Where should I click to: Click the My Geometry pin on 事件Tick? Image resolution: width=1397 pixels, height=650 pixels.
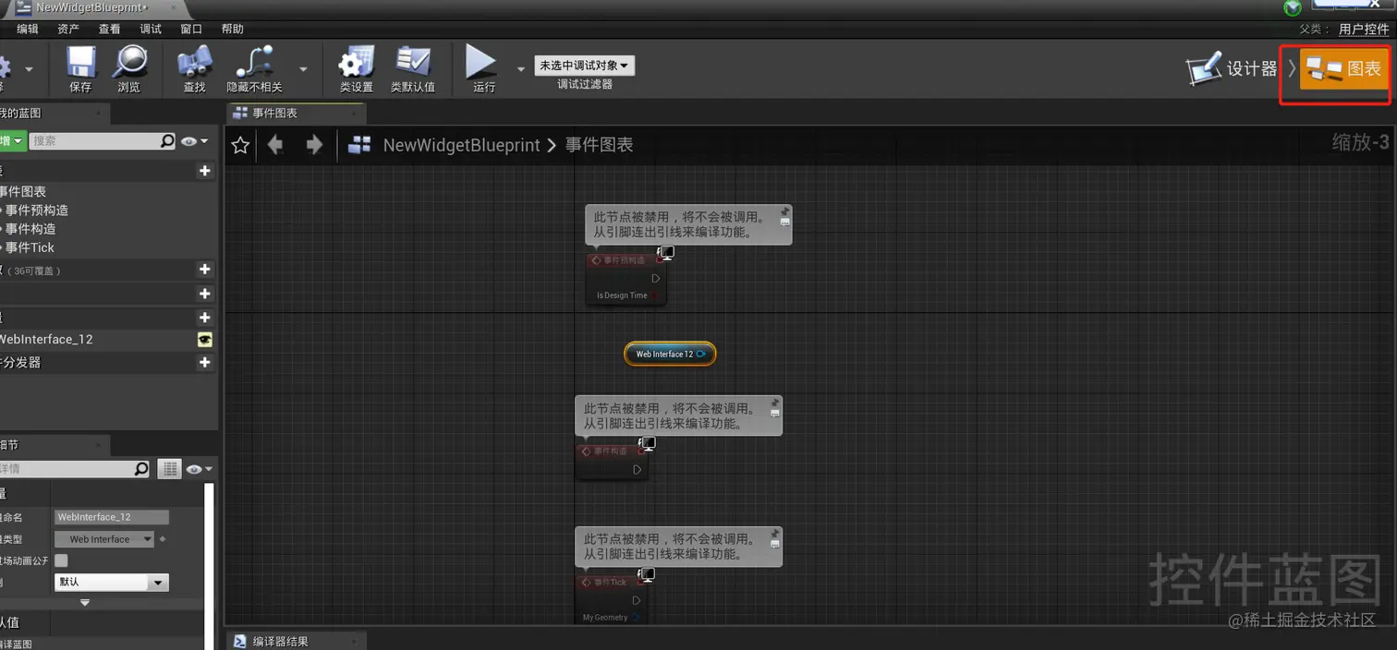coord(636,618)
